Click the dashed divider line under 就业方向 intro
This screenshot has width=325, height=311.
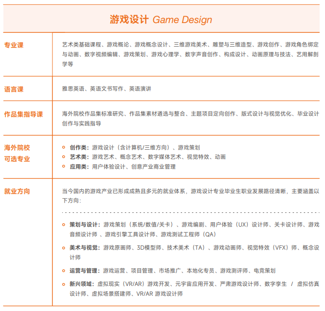click(x=191, y=213)
